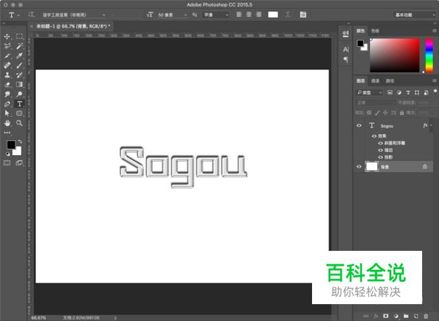The height and width of the screenshot is (321, 439).
Task: Select the Eyedropper tool
Action: (x=20, y=56)
